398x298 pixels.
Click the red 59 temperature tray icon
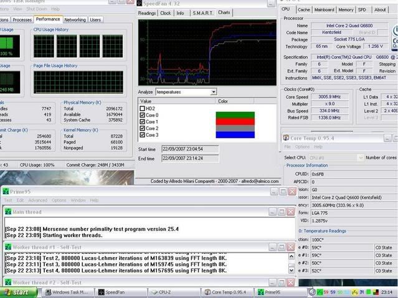pos(326,292)
